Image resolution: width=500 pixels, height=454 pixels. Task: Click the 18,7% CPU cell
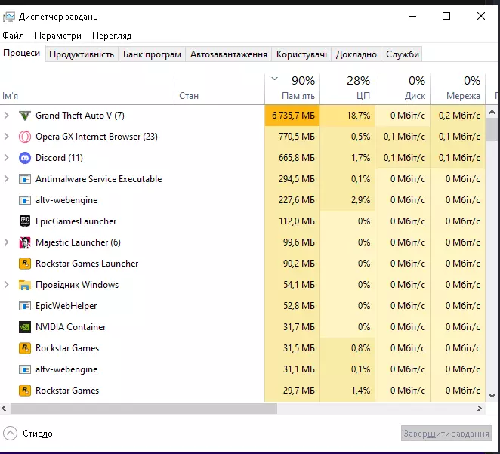(347, 116)
